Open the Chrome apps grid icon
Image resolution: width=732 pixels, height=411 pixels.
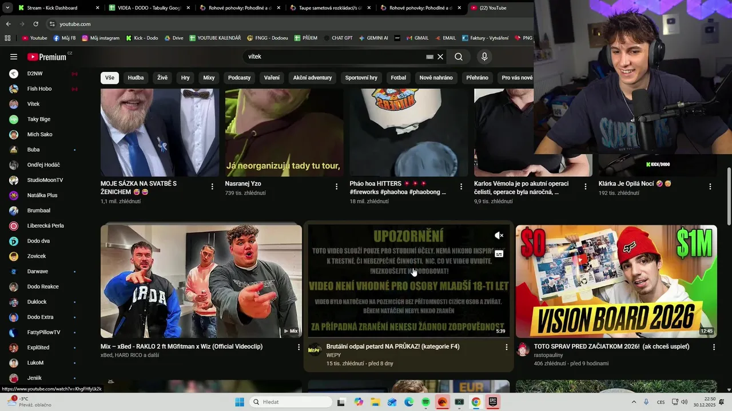(x=7, y=38)
